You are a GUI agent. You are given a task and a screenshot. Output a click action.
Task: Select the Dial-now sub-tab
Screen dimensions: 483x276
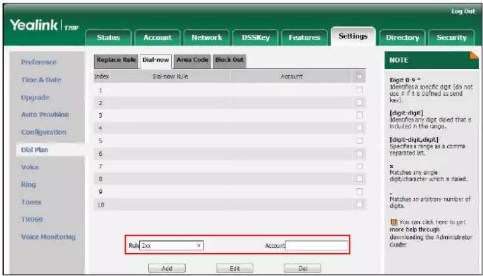pyautogui.click(x=156, y=60)
